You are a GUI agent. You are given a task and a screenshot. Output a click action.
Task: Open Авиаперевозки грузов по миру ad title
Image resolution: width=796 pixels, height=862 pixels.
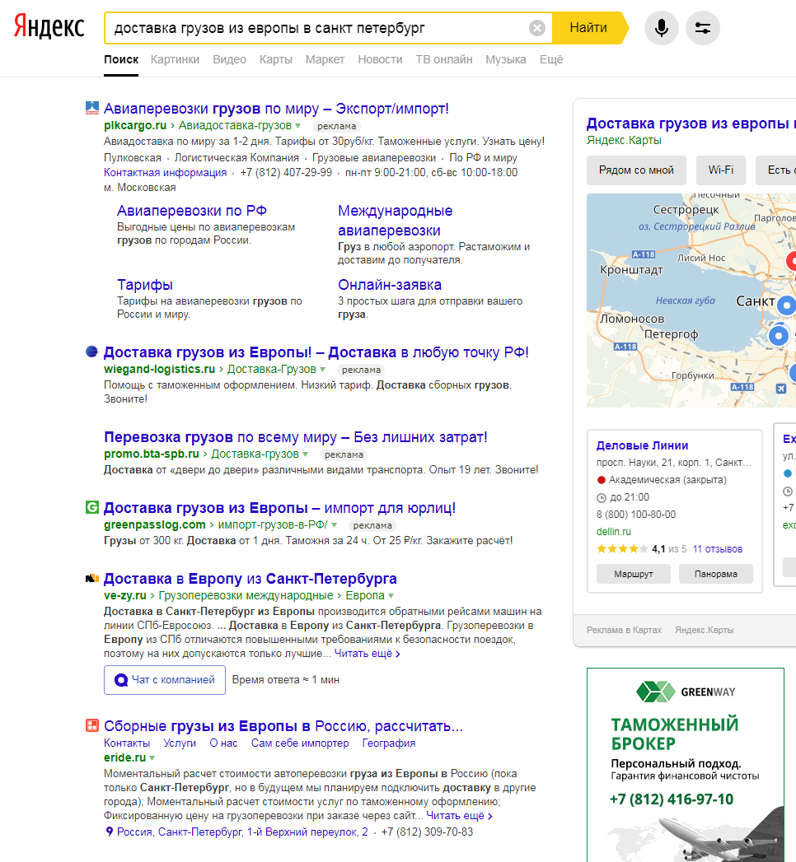pyautogui.click(x=276, y=109)
